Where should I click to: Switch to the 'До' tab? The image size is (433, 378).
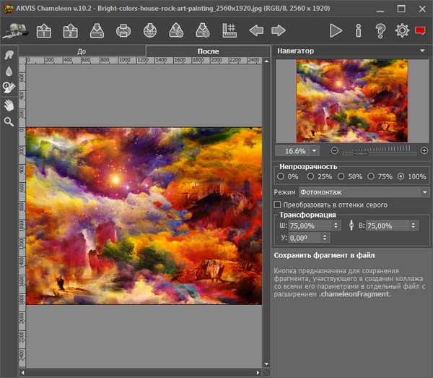click(82, 51)
